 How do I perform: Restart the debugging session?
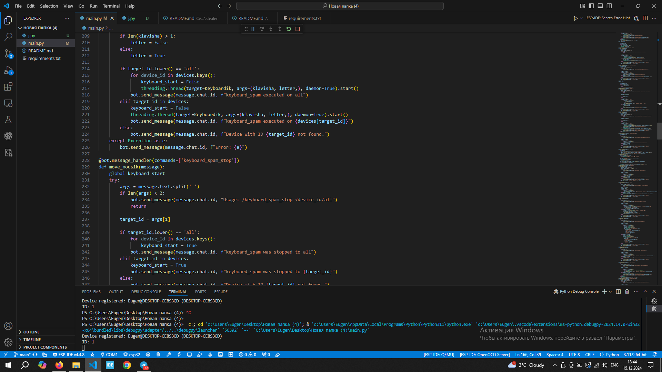289,29
